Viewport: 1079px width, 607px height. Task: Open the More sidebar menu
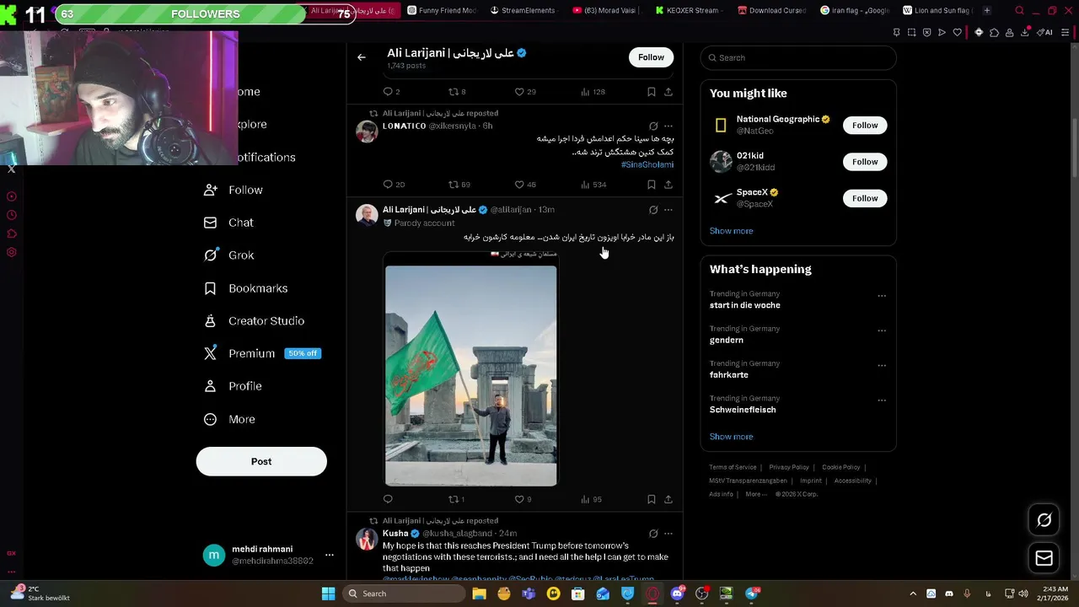click(229, 419)
